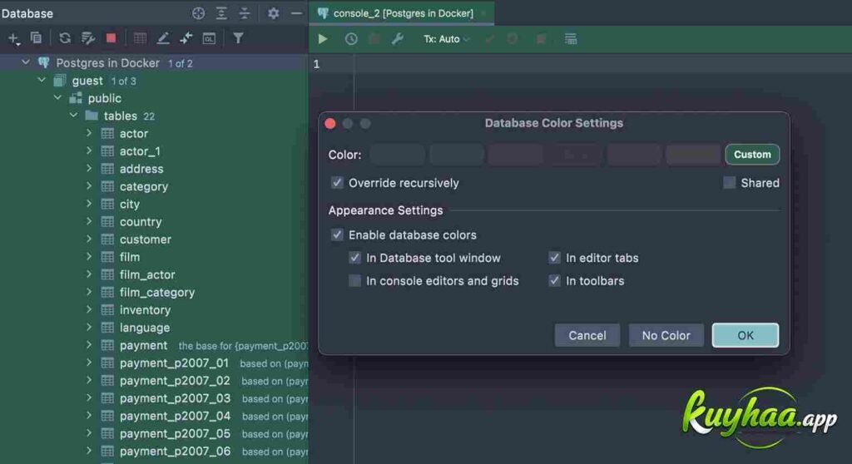The width and height of the screenshot is (852, 464).
Task: Click the public schema icon
Action: 76,98
